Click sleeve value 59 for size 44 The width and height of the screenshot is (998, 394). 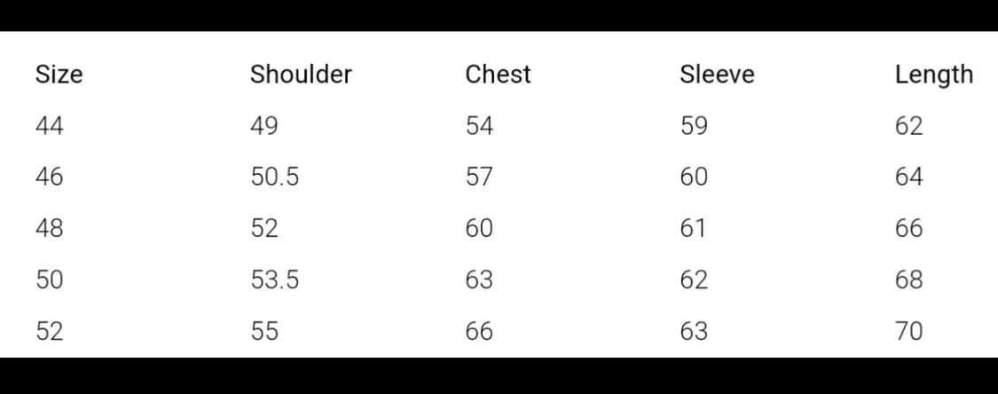(x=694, y=126)
